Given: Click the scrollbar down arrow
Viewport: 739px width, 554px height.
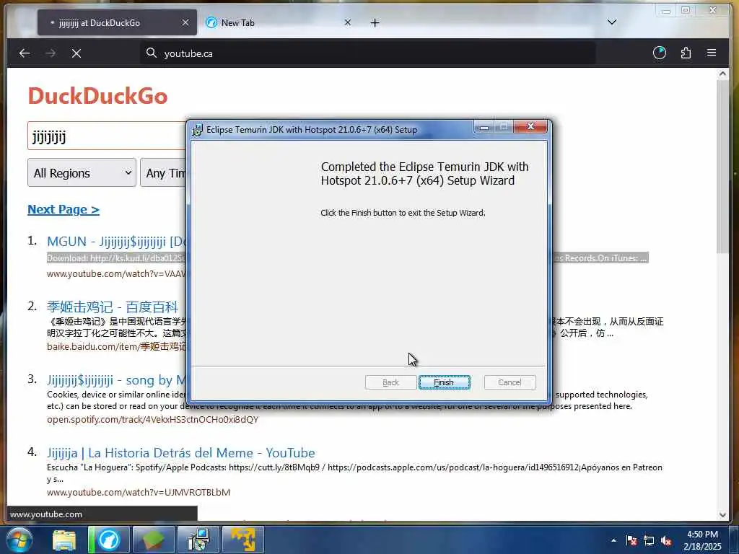Looking at the screenshot, I should point(722,515).
